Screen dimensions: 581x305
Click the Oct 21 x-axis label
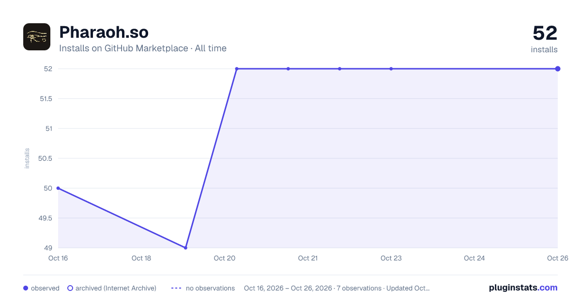(308, 258)
